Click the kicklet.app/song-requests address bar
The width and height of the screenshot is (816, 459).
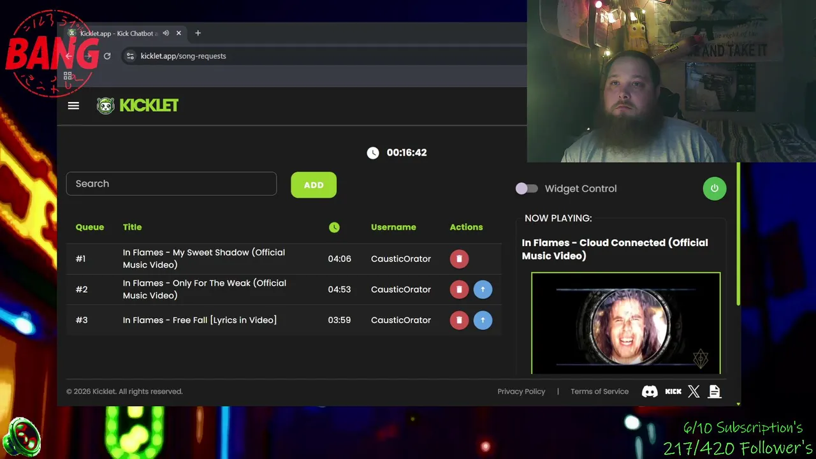click(x=183, y=56)
